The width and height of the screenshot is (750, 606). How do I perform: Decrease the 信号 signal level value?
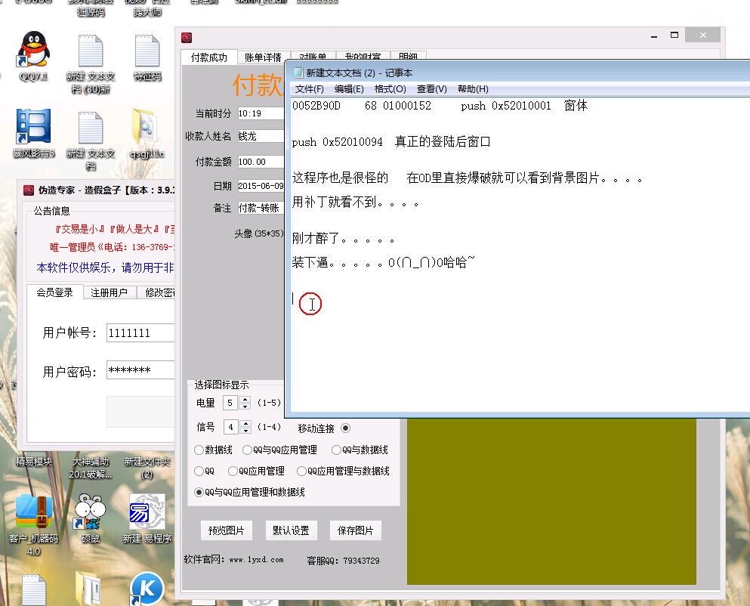coord(245,430)
